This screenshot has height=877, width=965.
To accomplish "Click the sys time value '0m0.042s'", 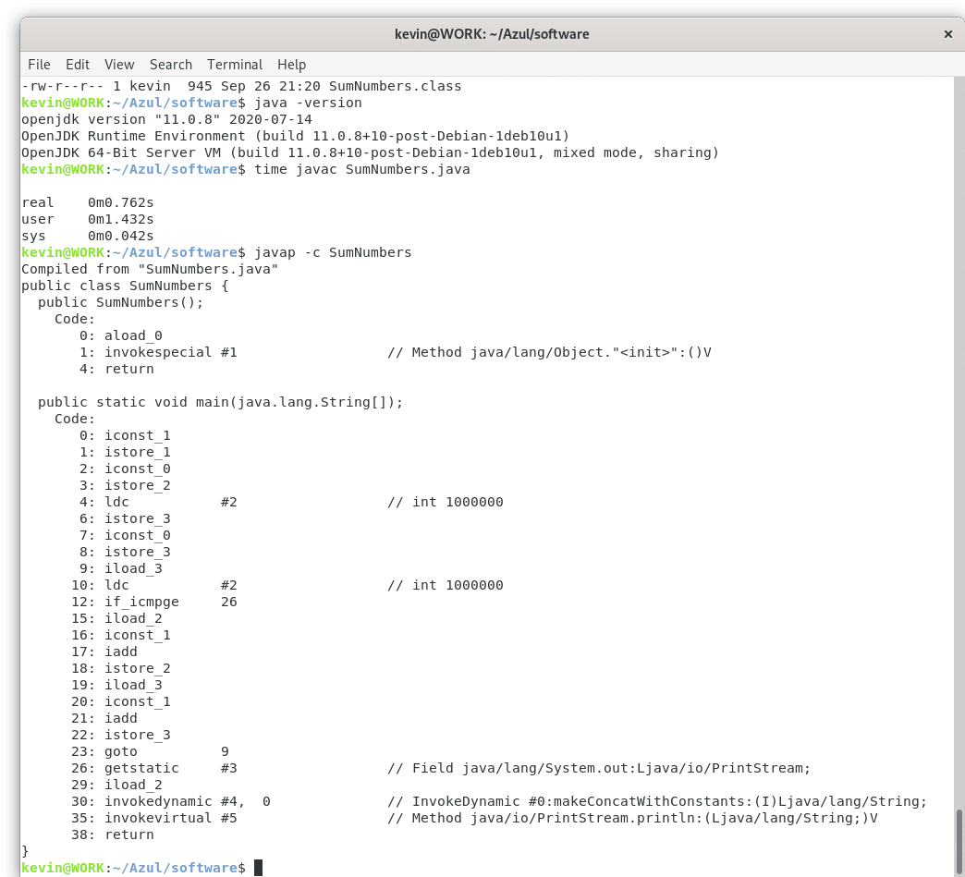I will pos(120,236).
